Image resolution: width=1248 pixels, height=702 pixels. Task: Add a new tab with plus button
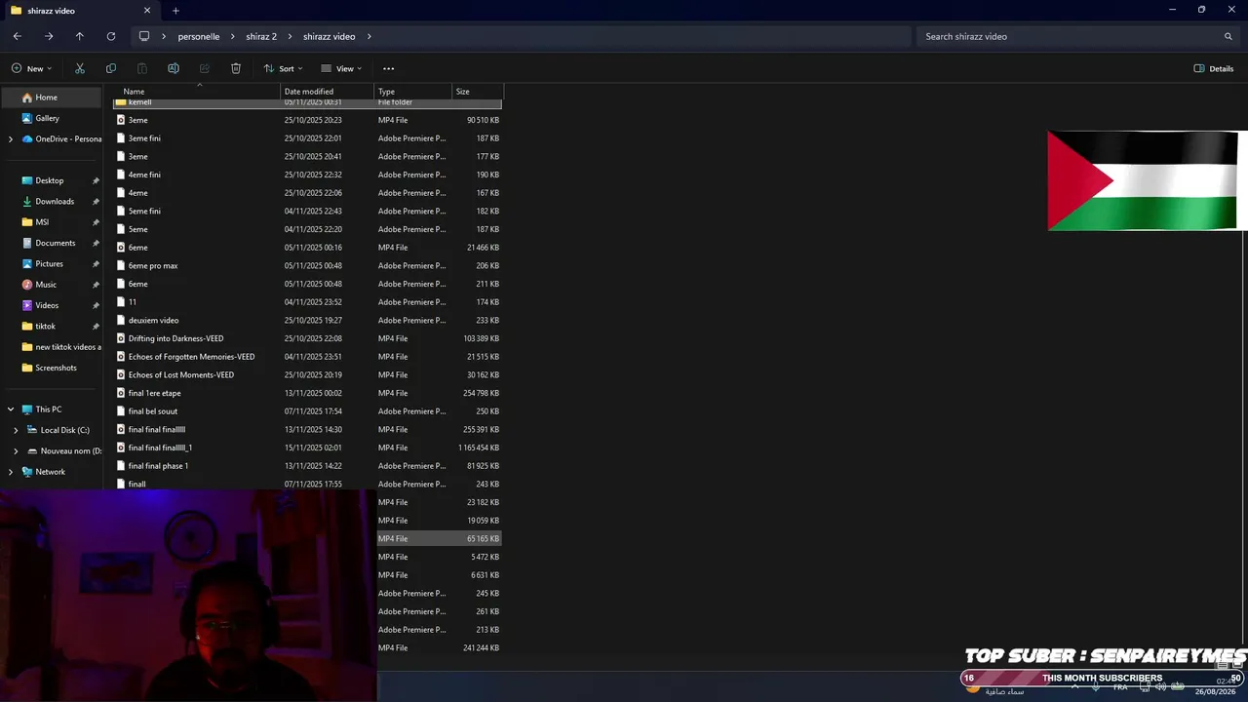click(x=175, y=11)
